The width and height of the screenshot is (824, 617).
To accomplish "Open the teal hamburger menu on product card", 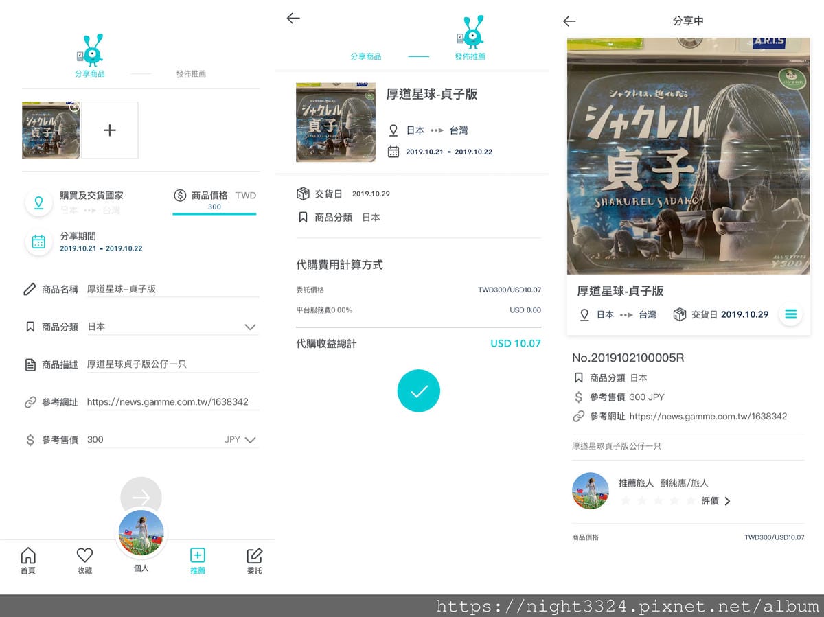I will [790, 314].
